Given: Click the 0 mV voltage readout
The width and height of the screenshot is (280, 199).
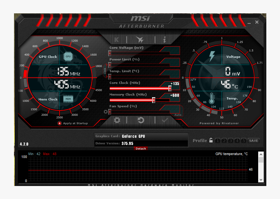Looking at the screenshot, I should point(232,72).
